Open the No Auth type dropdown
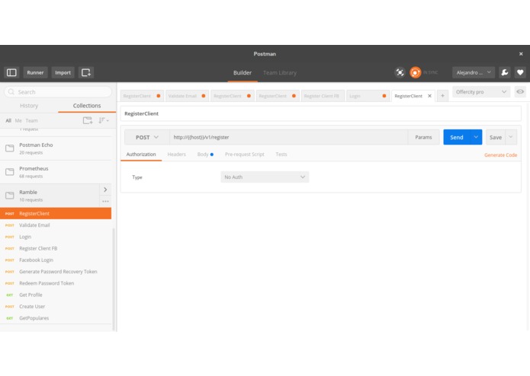 point(265,177)
